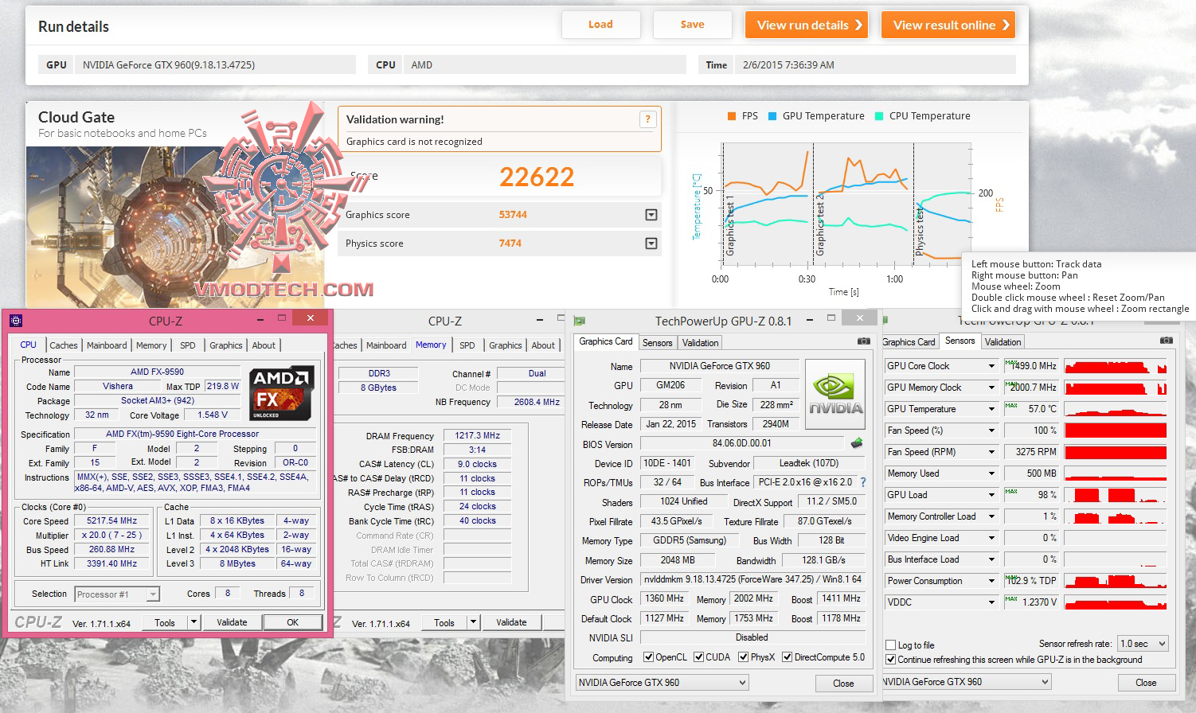The width and height of the screenshot is (1196, 713).
Task: Expand the Graphics score details
Action: (x=651, y=215)
